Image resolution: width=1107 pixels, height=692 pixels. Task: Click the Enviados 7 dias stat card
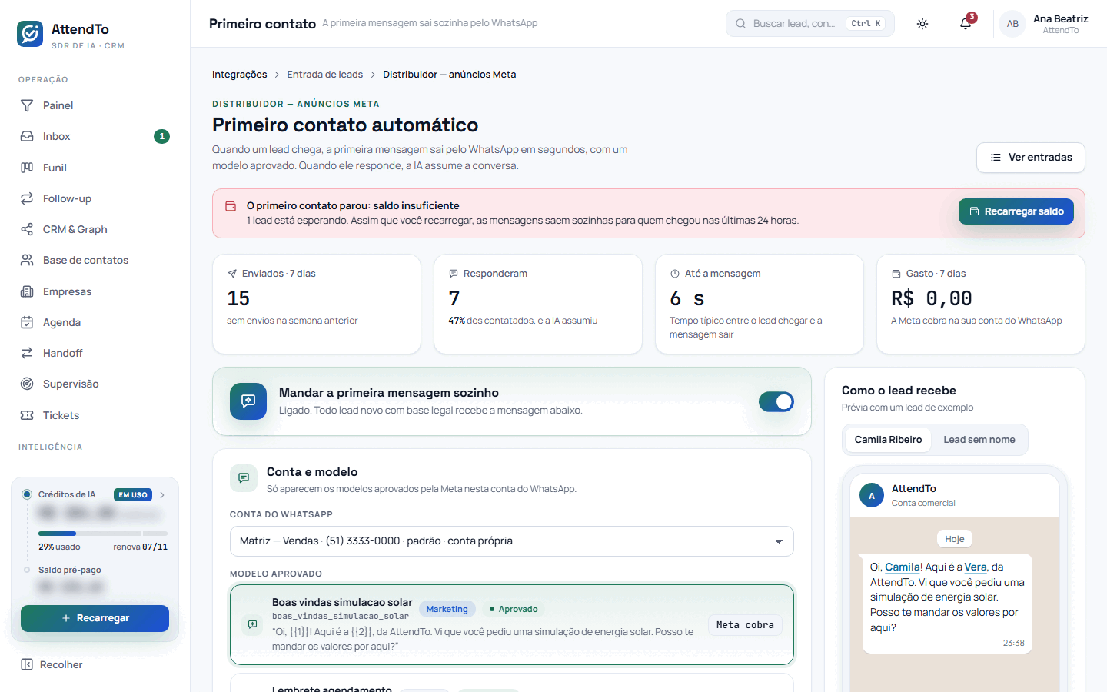(317, 304)
